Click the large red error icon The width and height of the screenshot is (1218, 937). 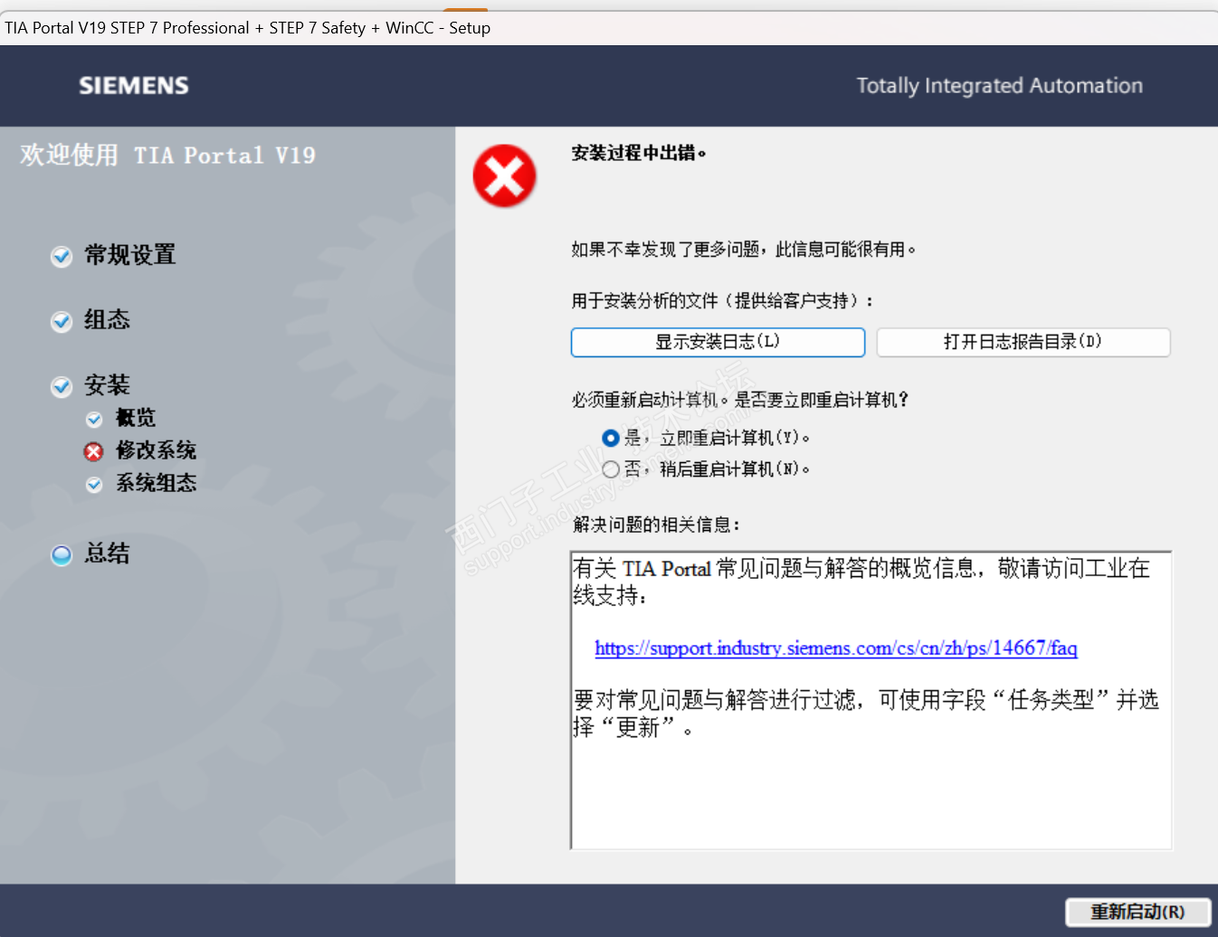coord(504,175)
